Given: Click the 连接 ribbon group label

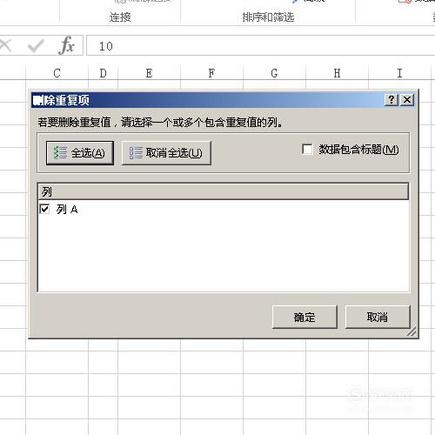Looking at the screenshot, I should coord(120,17).
